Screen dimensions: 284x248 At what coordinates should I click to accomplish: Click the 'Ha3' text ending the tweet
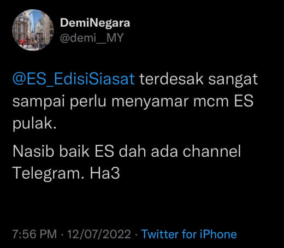(x=105, y=173)
